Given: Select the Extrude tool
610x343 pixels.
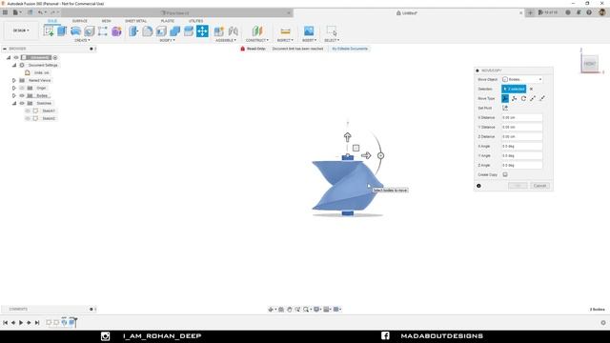Looking at the screenshot, I should tap(62, 31).
